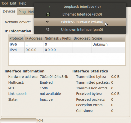Select Unknown Interface (pan0) option

[x=80, y=30]
